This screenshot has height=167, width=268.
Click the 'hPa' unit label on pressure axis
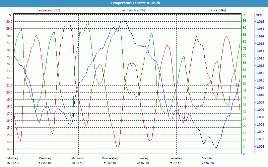pos(259,15)
